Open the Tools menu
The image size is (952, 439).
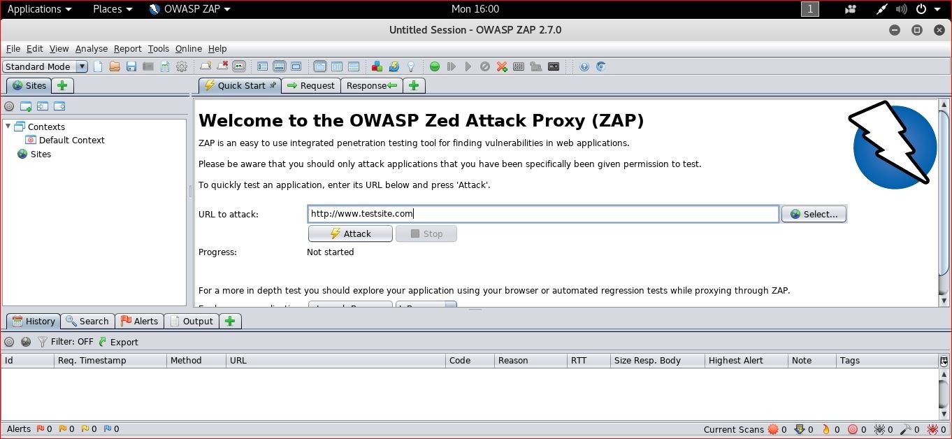[x=159, y=48]
